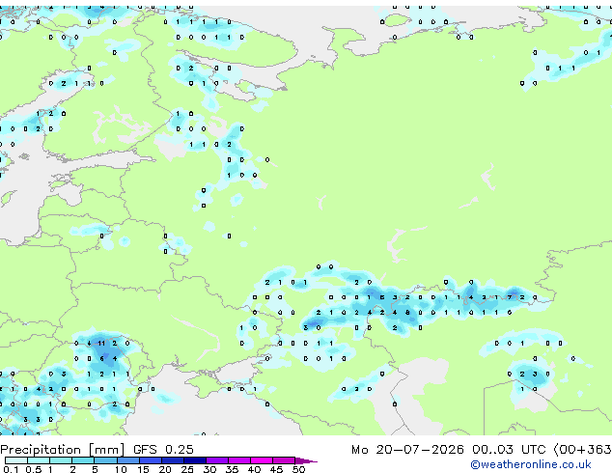Image resolution: width=612 pixels, height=473 pixels.
Task: Select the 2–5 mm legend color box
Action: [83, 460]
